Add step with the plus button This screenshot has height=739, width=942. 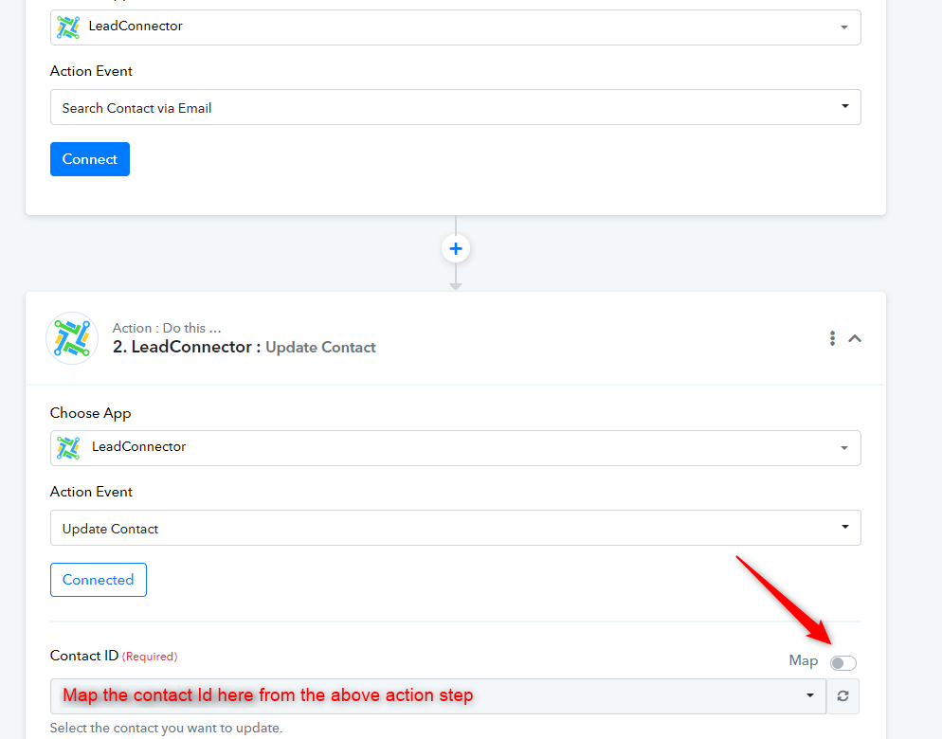pos(456,249)
